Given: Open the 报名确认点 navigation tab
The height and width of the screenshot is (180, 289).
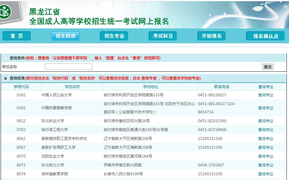Looking at the screenshot, I should point(265,36).
